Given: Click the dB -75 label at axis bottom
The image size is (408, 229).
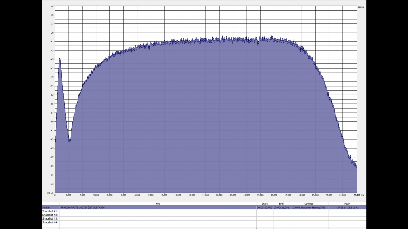Looking at the screenshot, I should (50, 192).
